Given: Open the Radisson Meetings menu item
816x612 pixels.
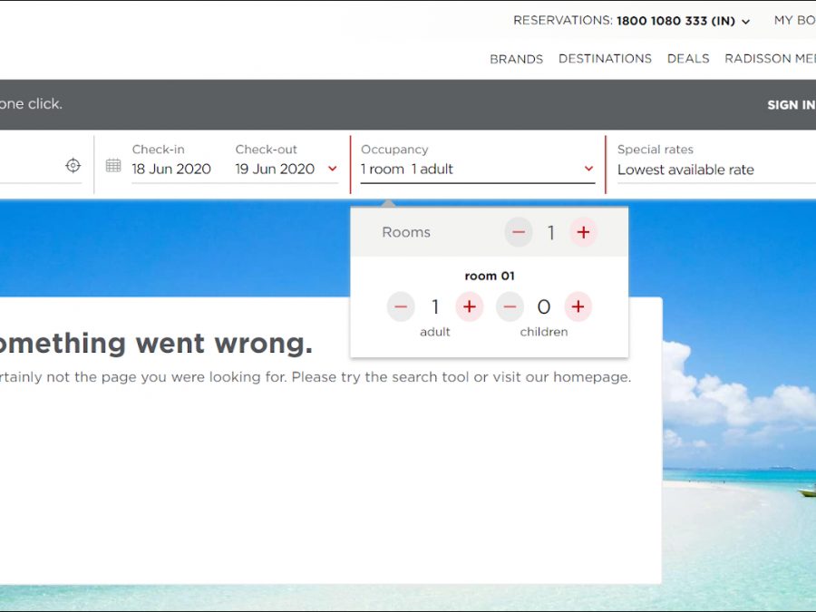Looking at the screenshot, I should coord(771,59).
